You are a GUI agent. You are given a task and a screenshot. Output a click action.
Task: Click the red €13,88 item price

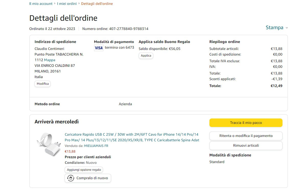(x=70, y=151)
